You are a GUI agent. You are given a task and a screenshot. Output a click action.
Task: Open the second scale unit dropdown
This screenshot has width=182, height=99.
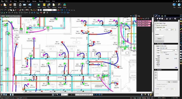[174, 30]
